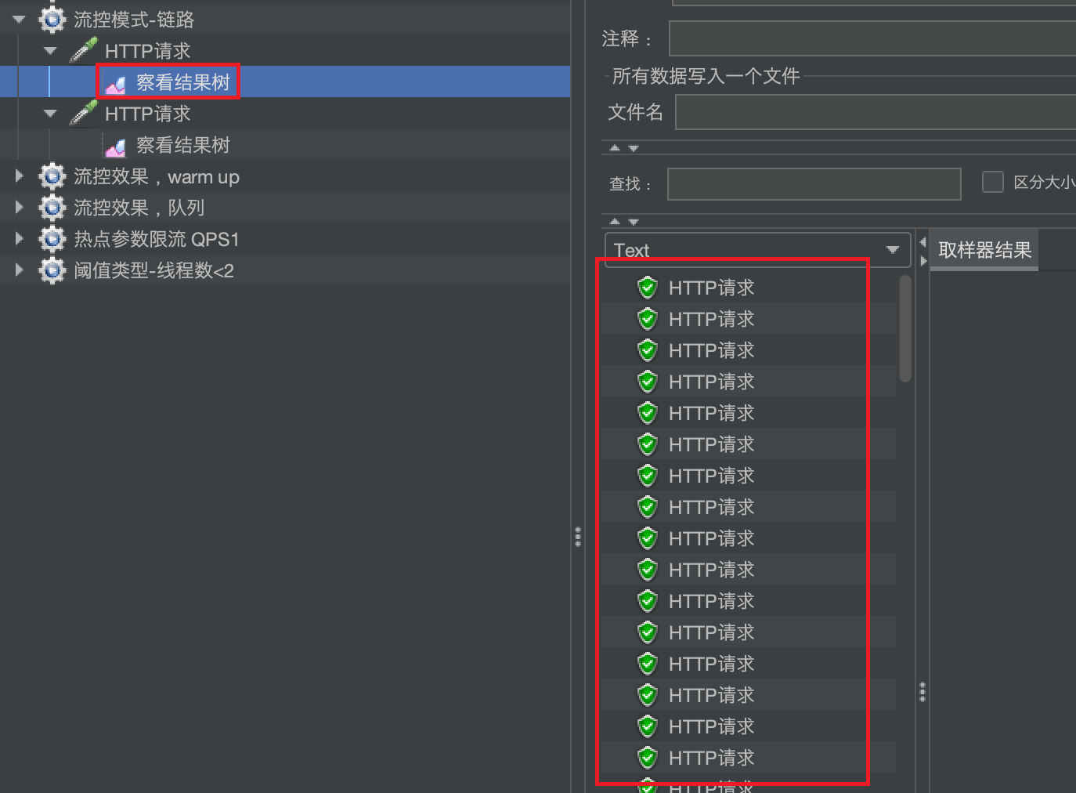Image resolution: width=1076 pixels, height=793 pixels.
Task: Click the pipette icon of the first HTTP请求 sampler
Action: (84, 50)
